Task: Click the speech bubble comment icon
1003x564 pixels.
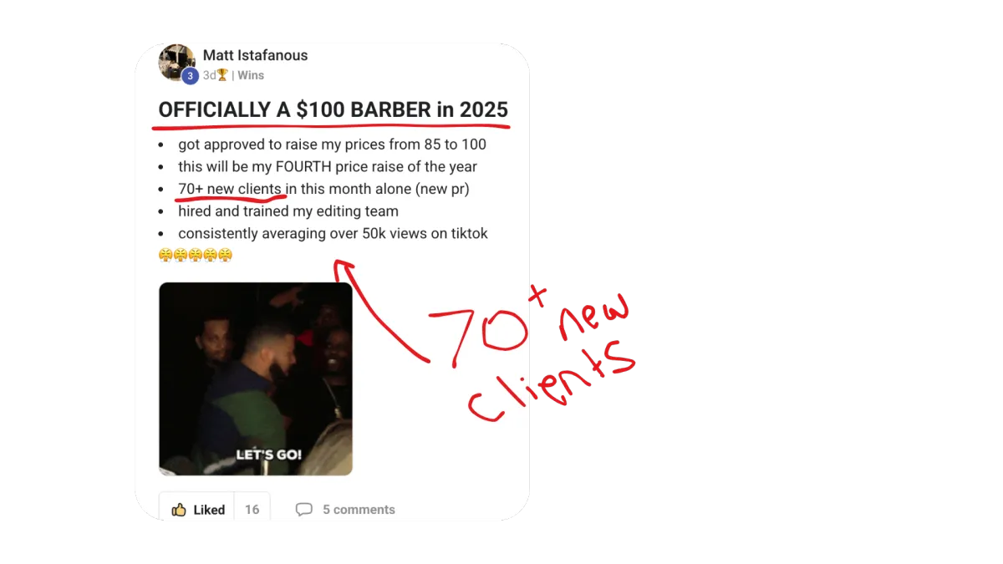Action: click(304, 510)
